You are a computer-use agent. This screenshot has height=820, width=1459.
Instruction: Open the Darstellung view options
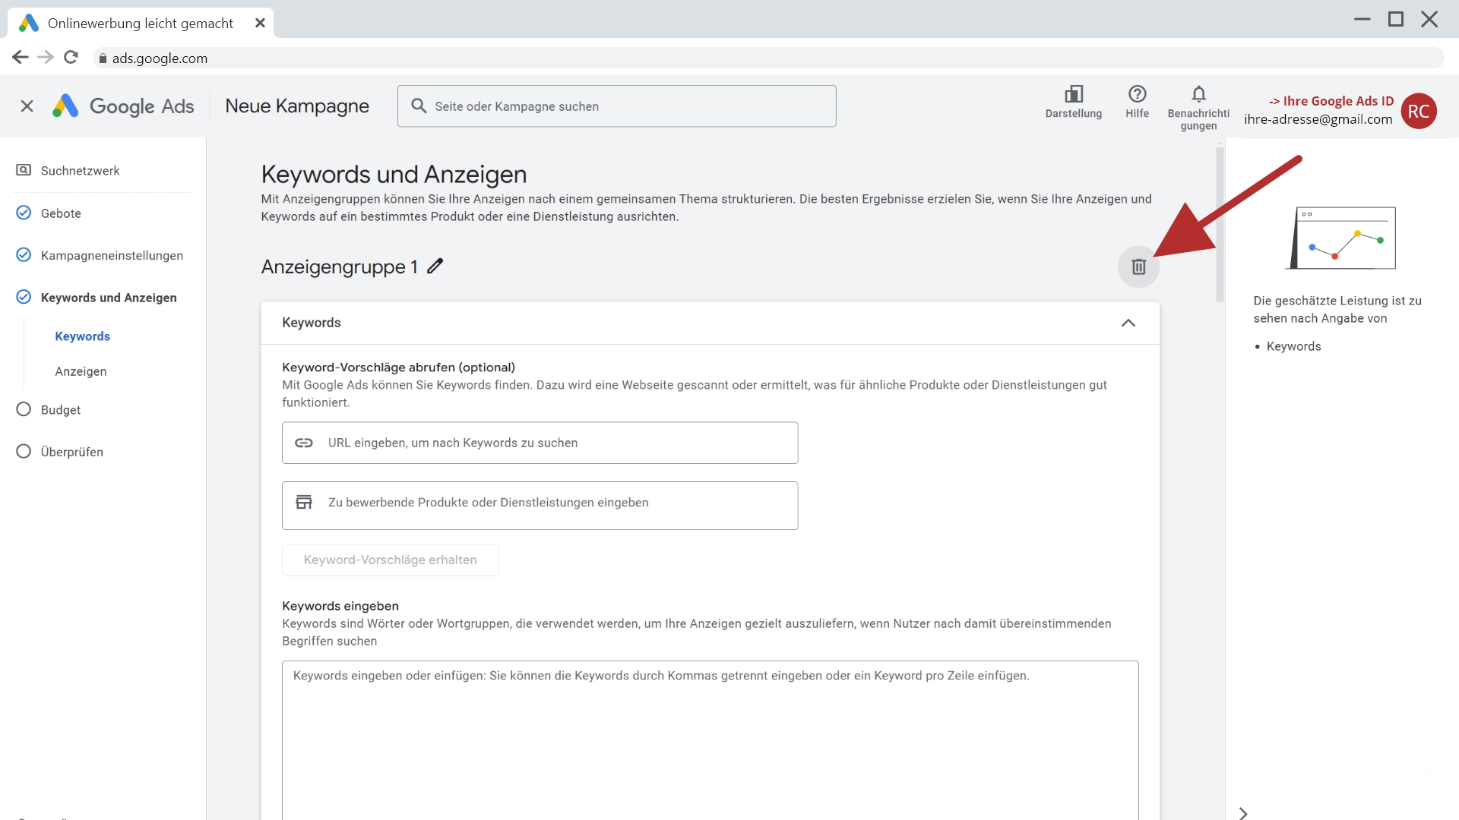tap(1073, 102)
